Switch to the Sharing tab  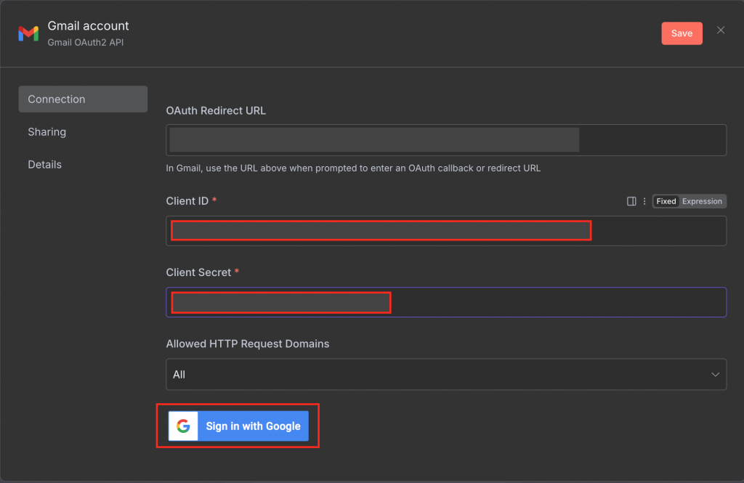pos(47,132)
